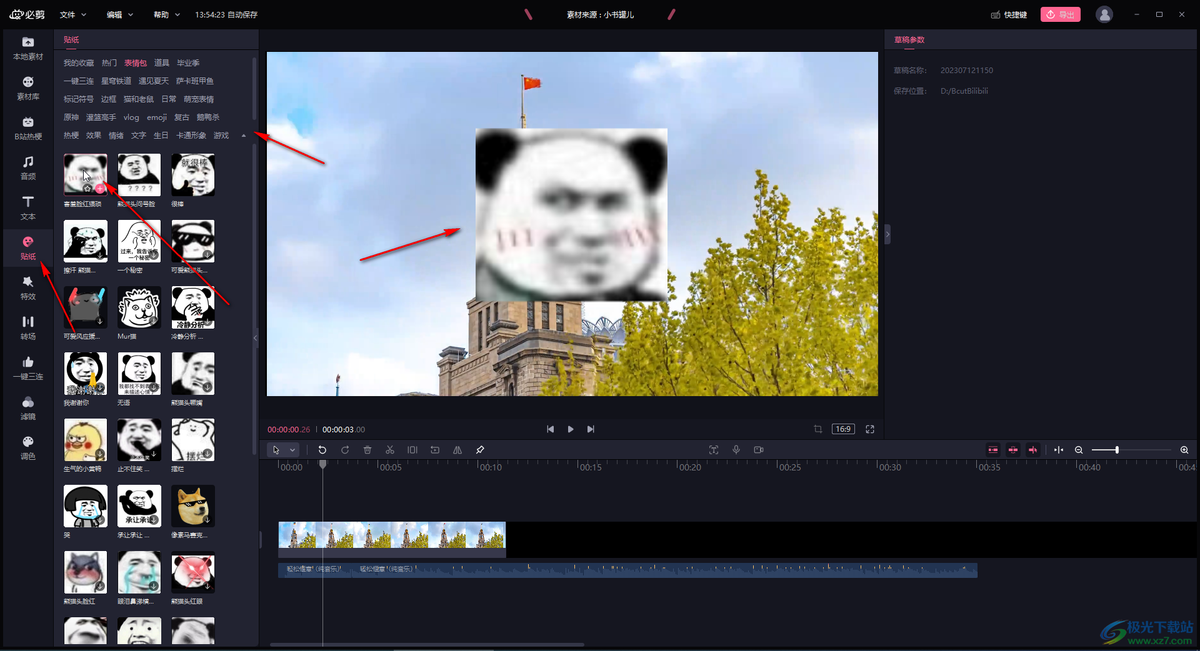This screenshot has height=651, width=1200.
Task: Open the 文件 menu
Action: point(72,14)
